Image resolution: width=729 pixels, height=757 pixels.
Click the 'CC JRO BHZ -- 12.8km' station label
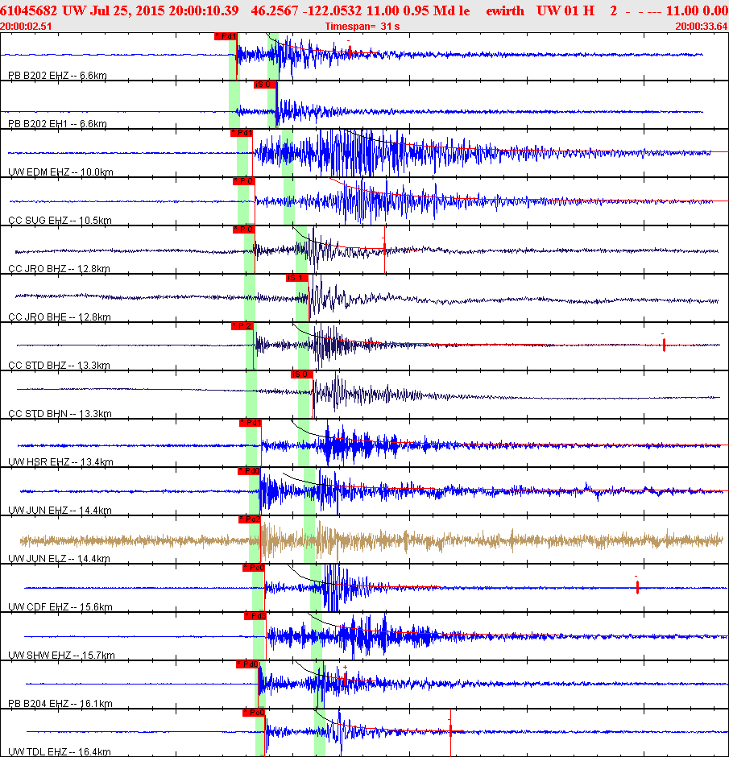60,268
